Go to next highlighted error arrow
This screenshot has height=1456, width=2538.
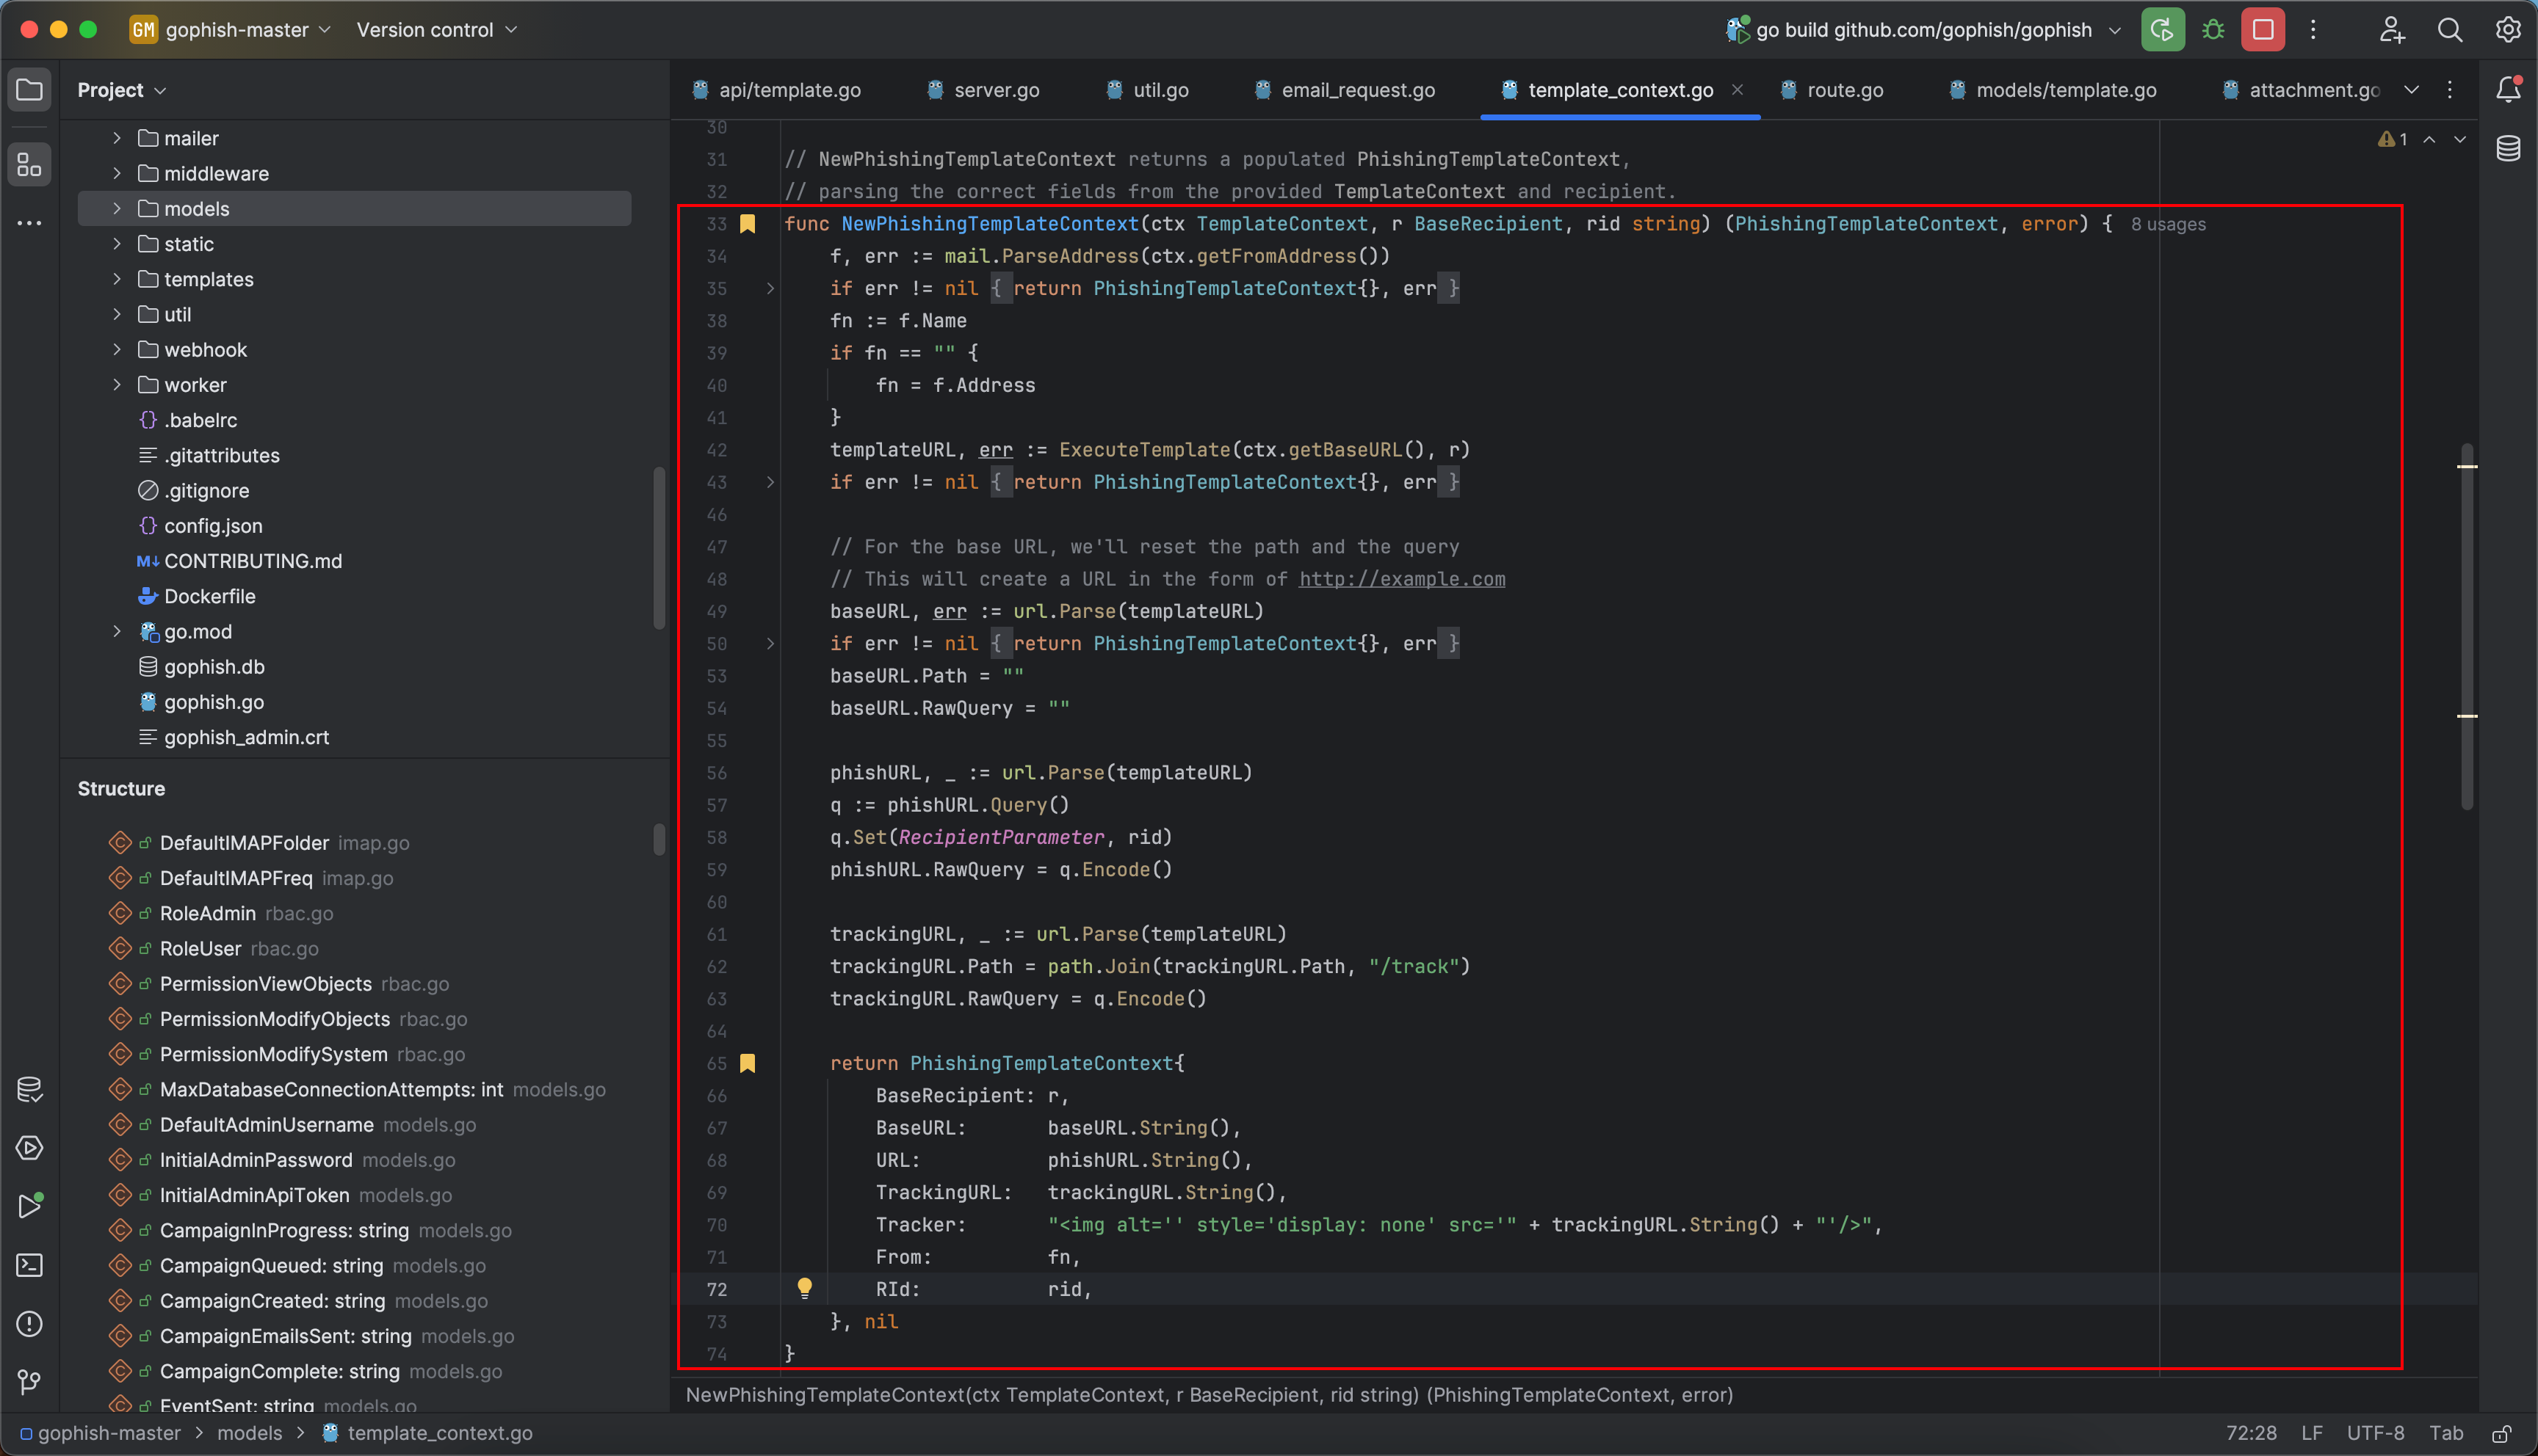pyautogui.click(x=2460, y=139)
